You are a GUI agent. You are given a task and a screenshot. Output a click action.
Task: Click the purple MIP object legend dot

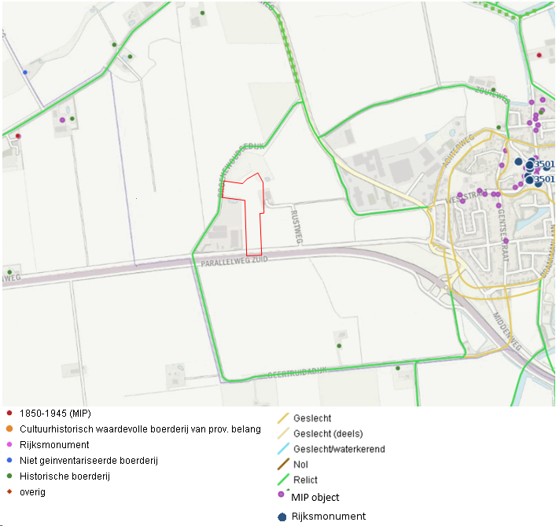(x=282, y=494)
